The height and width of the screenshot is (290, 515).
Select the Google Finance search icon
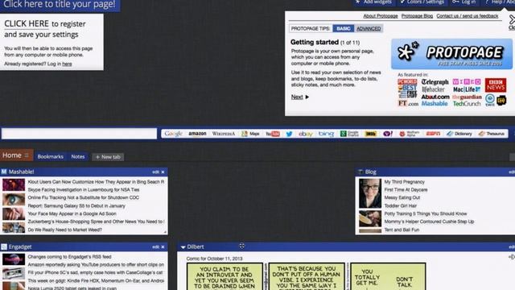tap(349, 134)
